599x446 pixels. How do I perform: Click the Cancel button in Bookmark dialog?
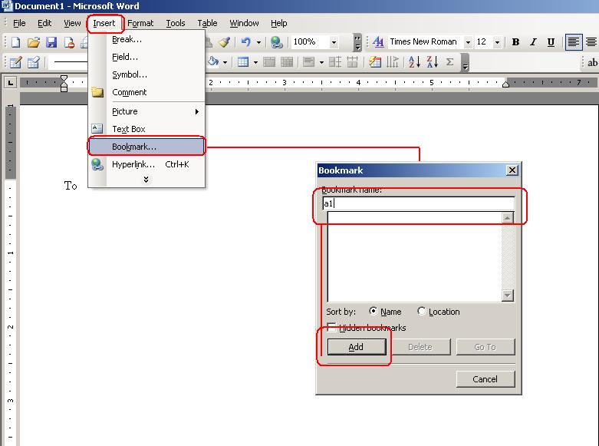(485, 379)
